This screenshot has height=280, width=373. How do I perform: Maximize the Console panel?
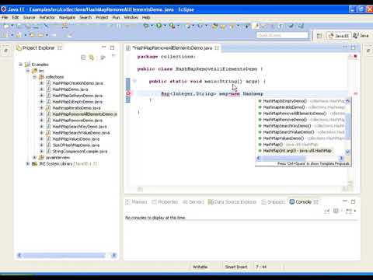353,201
